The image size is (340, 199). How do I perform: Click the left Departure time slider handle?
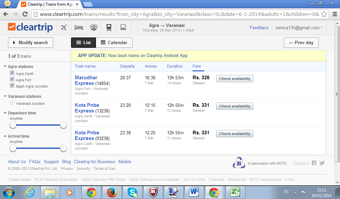(13, 125)
